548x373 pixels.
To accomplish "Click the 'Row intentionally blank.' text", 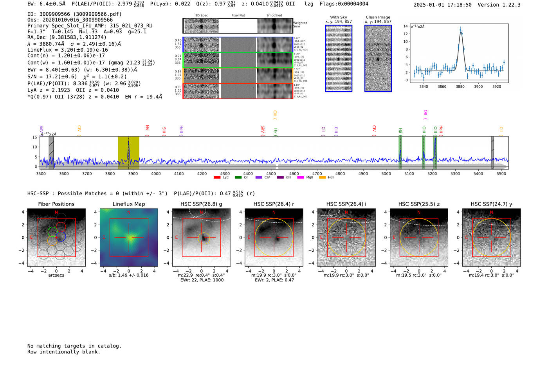I will [x=64, y=352].
